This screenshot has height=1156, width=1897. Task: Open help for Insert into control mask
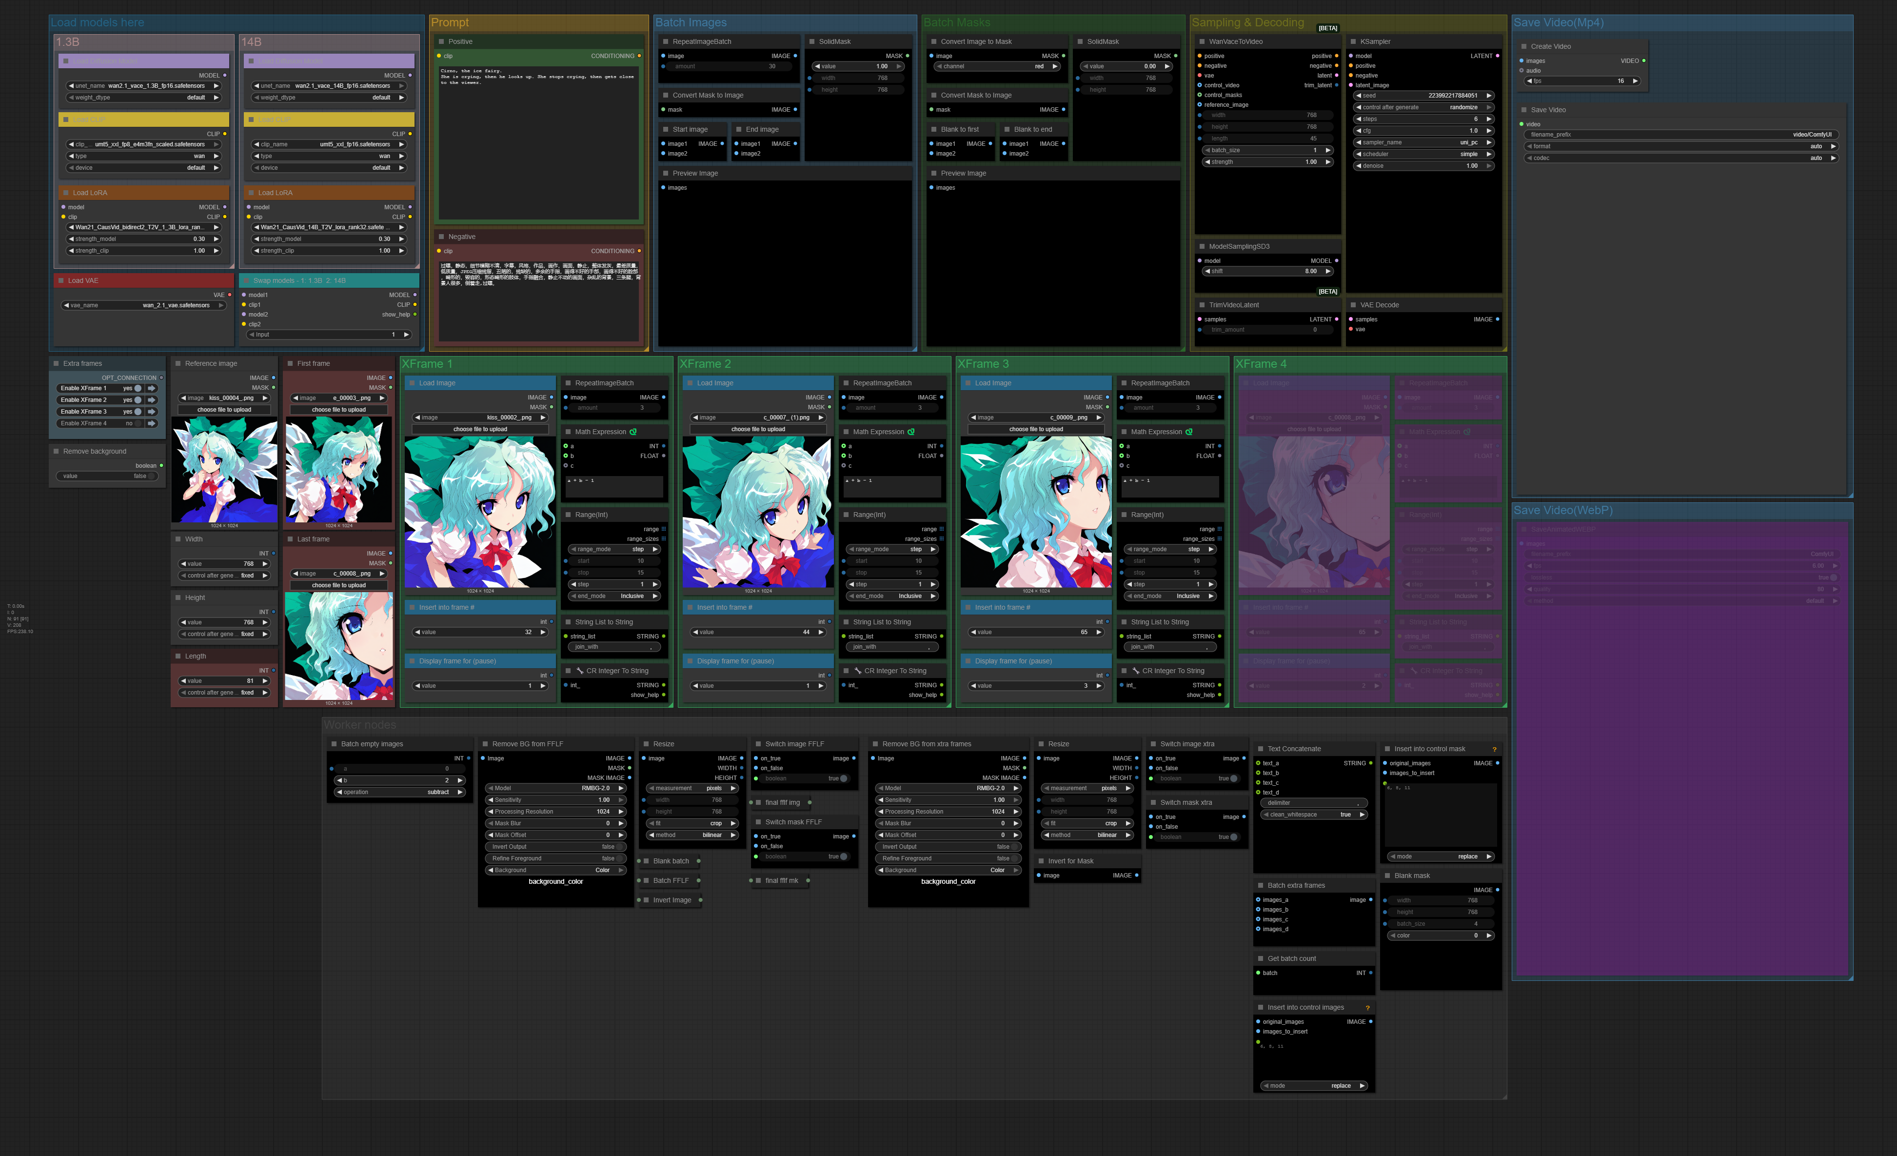click(x=1494, y=749)
